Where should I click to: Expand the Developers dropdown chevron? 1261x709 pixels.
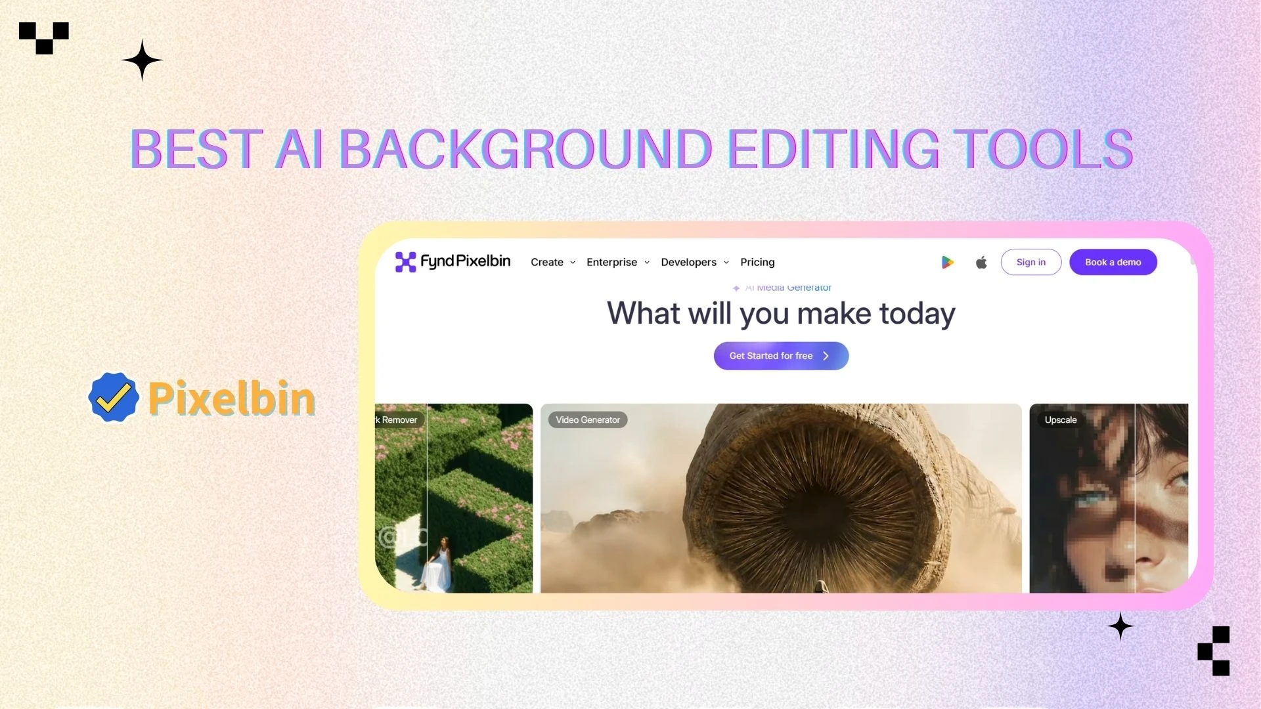point(726,263)
